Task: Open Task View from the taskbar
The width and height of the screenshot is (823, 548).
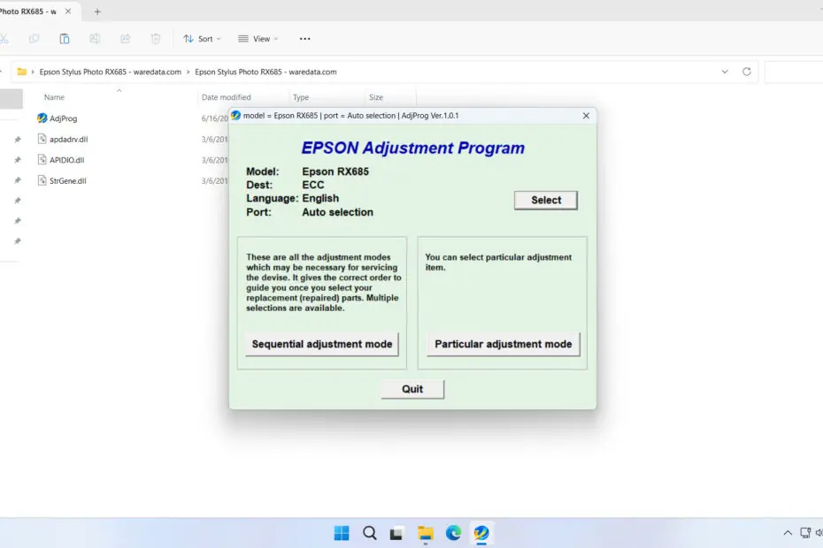Action: tap(396, 533)
